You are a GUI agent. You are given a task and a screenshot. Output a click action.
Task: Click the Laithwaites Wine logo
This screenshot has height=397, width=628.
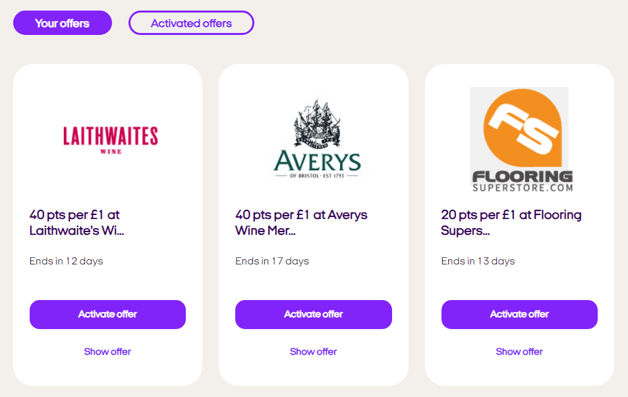[x=111, y=140]
